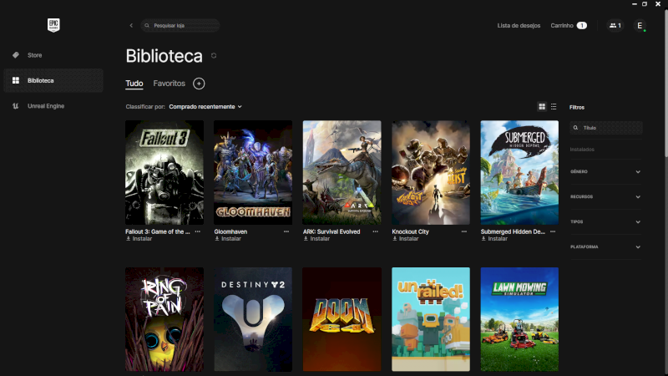Switch to the Favoritos tab
This screenshot has height=376, width=668.
tap(170, 84)
